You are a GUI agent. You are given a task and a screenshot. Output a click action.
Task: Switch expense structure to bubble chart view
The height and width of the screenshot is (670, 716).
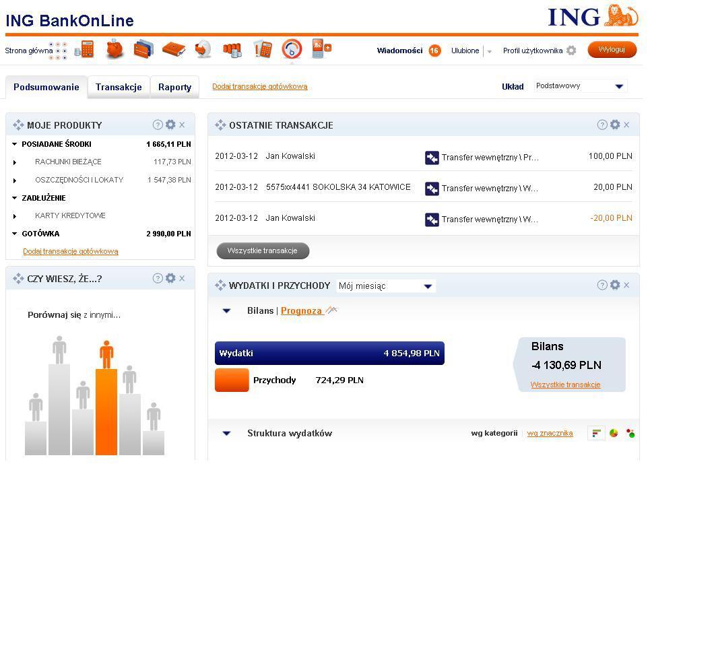click(630, 433)
